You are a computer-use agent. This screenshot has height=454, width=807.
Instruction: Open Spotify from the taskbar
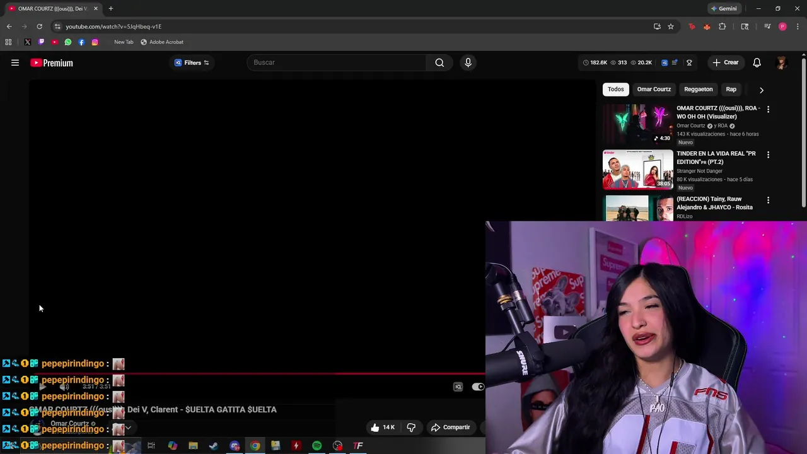316,446
